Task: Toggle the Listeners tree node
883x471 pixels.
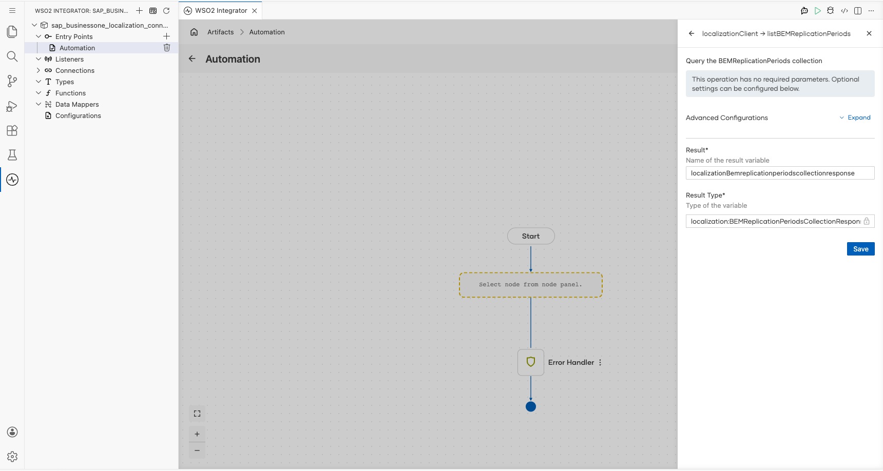Action: (x=39, y=59)
